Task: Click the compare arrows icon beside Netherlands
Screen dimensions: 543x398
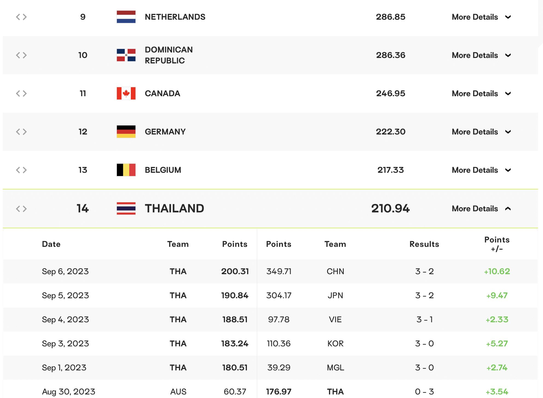Action: (21, 17)
